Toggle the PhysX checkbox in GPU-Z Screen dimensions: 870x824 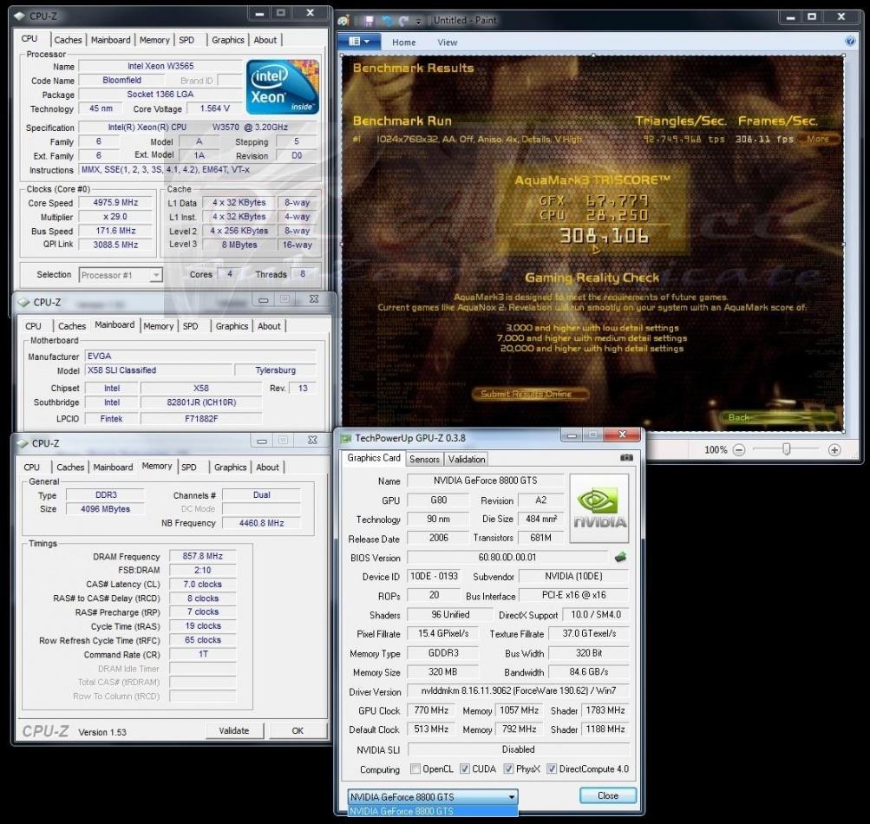(x=507, y=768)
